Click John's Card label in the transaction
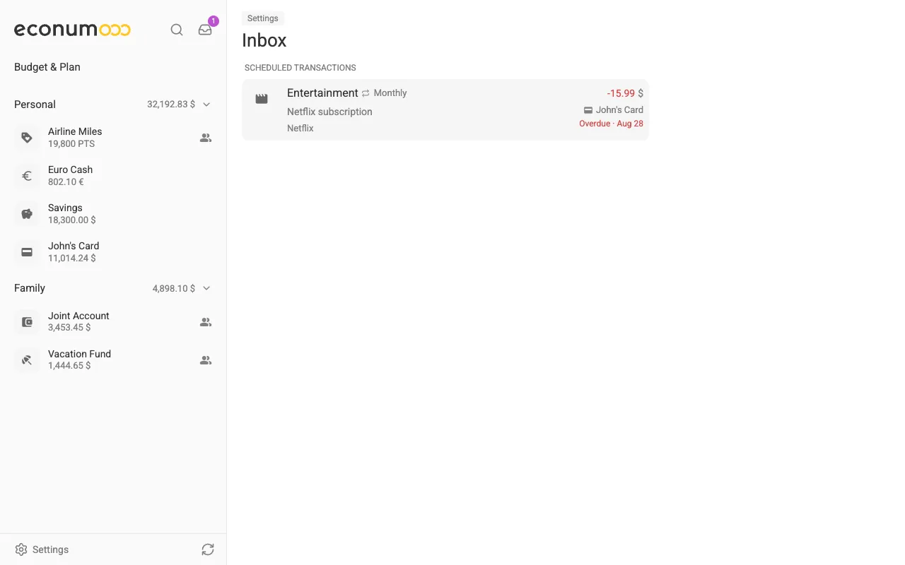This screenshot has width=905, height=565. [x=619, y=110]
